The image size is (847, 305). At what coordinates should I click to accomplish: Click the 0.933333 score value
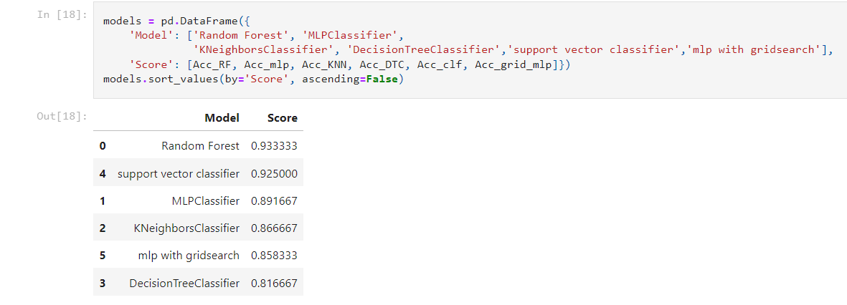point(274,146)
